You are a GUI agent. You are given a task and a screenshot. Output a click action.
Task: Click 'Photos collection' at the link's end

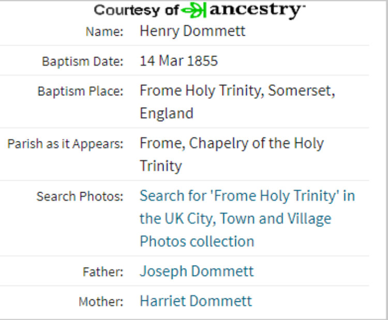click(197, 241)
